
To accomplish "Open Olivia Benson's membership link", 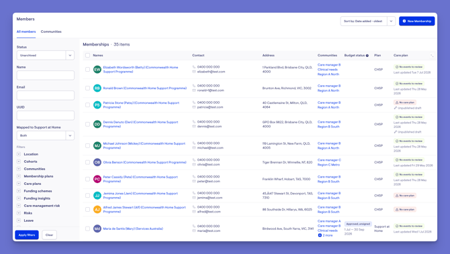I will 144,162.
